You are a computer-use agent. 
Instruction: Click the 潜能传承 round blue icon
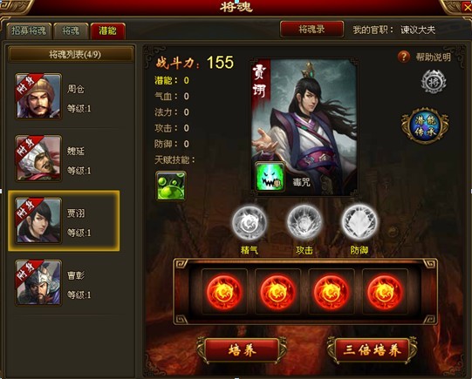(x=425, y=125)
